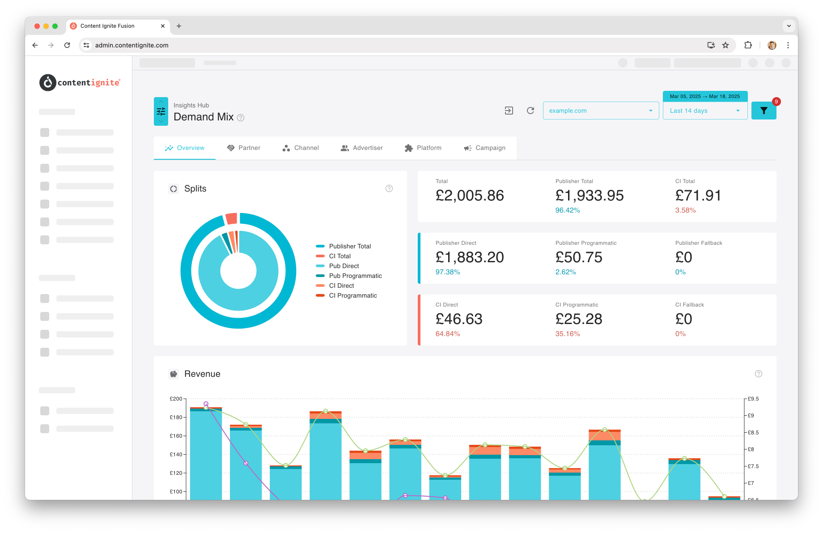This screenshot has height=533, width=823.
Task: Go back in browser history
Action: coord(35,45)
